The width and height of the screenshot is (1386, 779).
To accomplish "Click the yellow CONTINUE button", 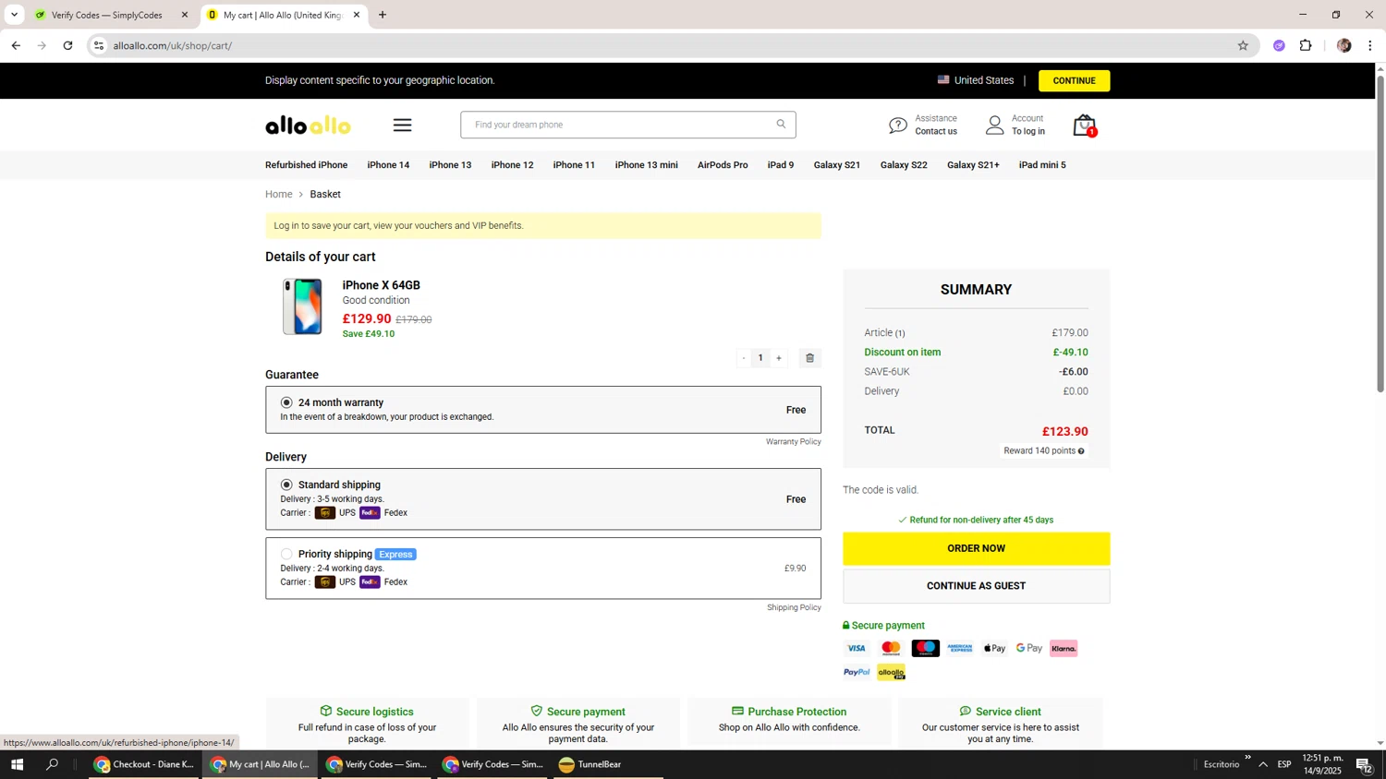I will (1074, 80).
